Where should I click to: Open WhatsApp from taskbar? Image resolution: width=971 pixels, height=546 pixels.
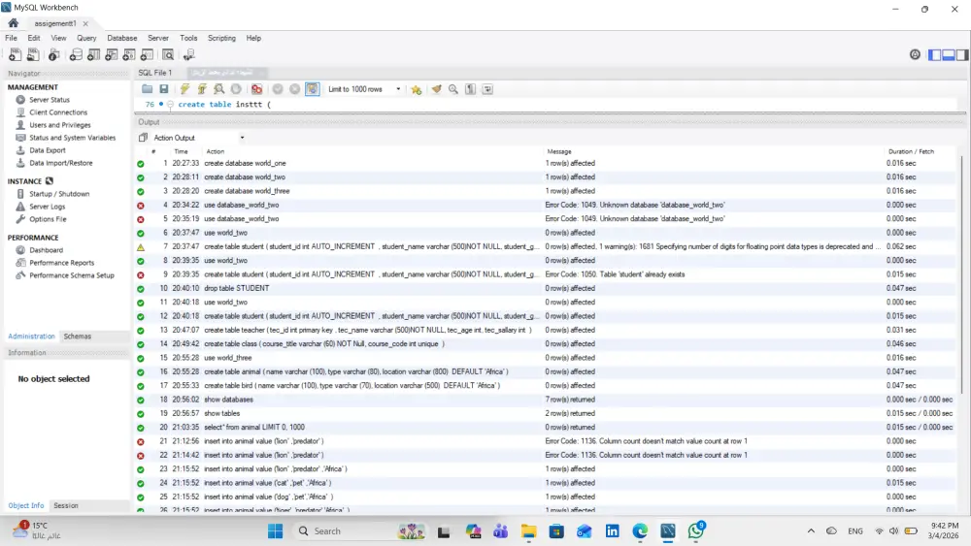point(696,530)
